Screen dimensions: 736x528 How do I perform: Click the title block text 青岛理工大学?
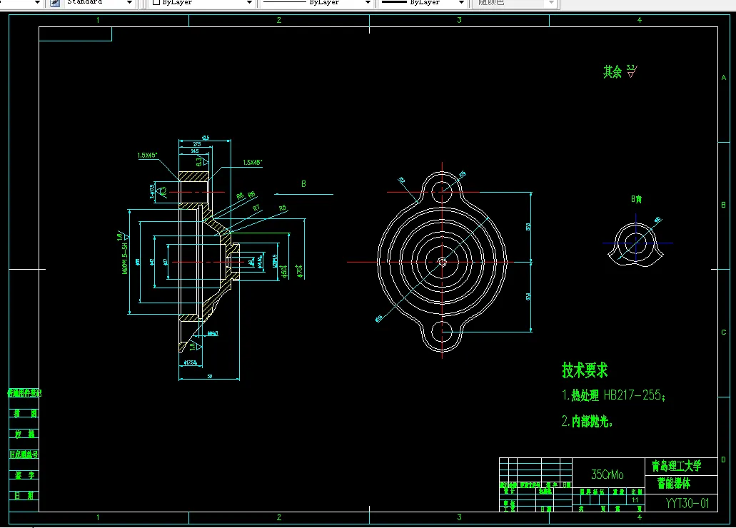tap(676, 466)
